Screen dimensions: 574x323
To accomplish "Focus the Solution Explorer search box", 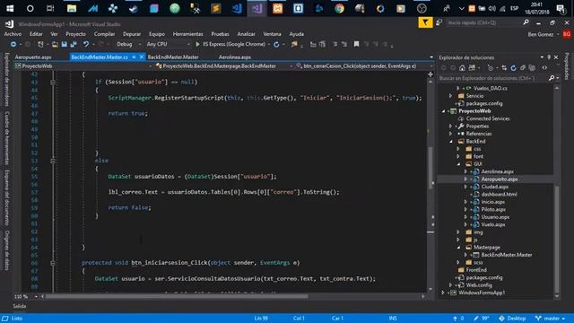I will [x=492, y=78].
